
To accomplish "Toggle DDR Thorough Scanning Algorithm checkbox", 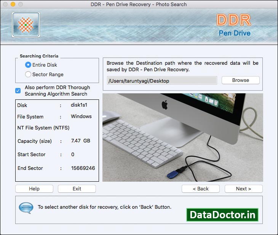I will [x=18, y=91].
